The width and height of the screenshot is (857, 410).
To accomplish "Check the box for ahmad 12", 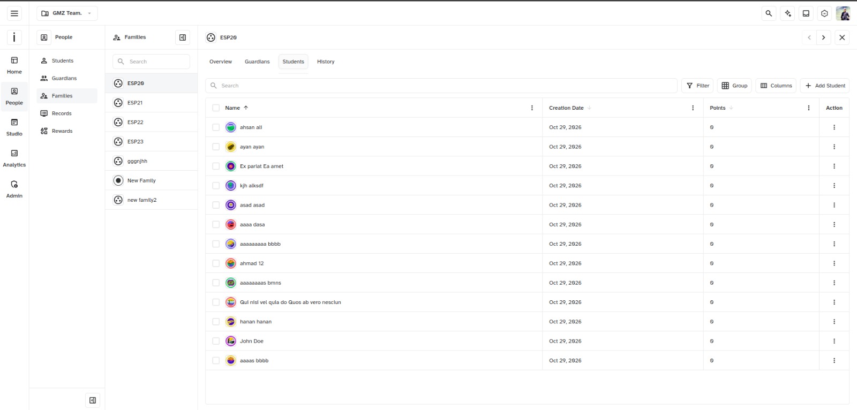I will coord(216,263).
